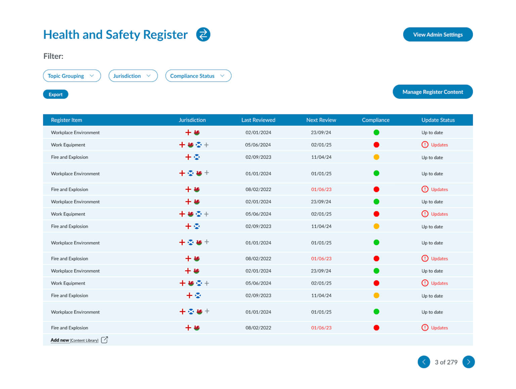Screen dimensions: 516x389
Task: Open the external link icon beside Add new
Action: (x=104, y=340)
